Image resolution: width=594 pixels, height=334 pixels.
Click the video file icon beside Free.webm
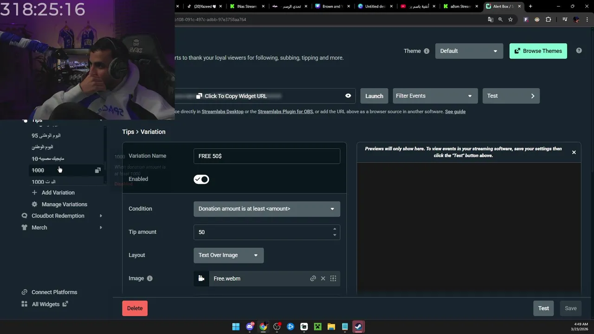click(x=201, y=278)
